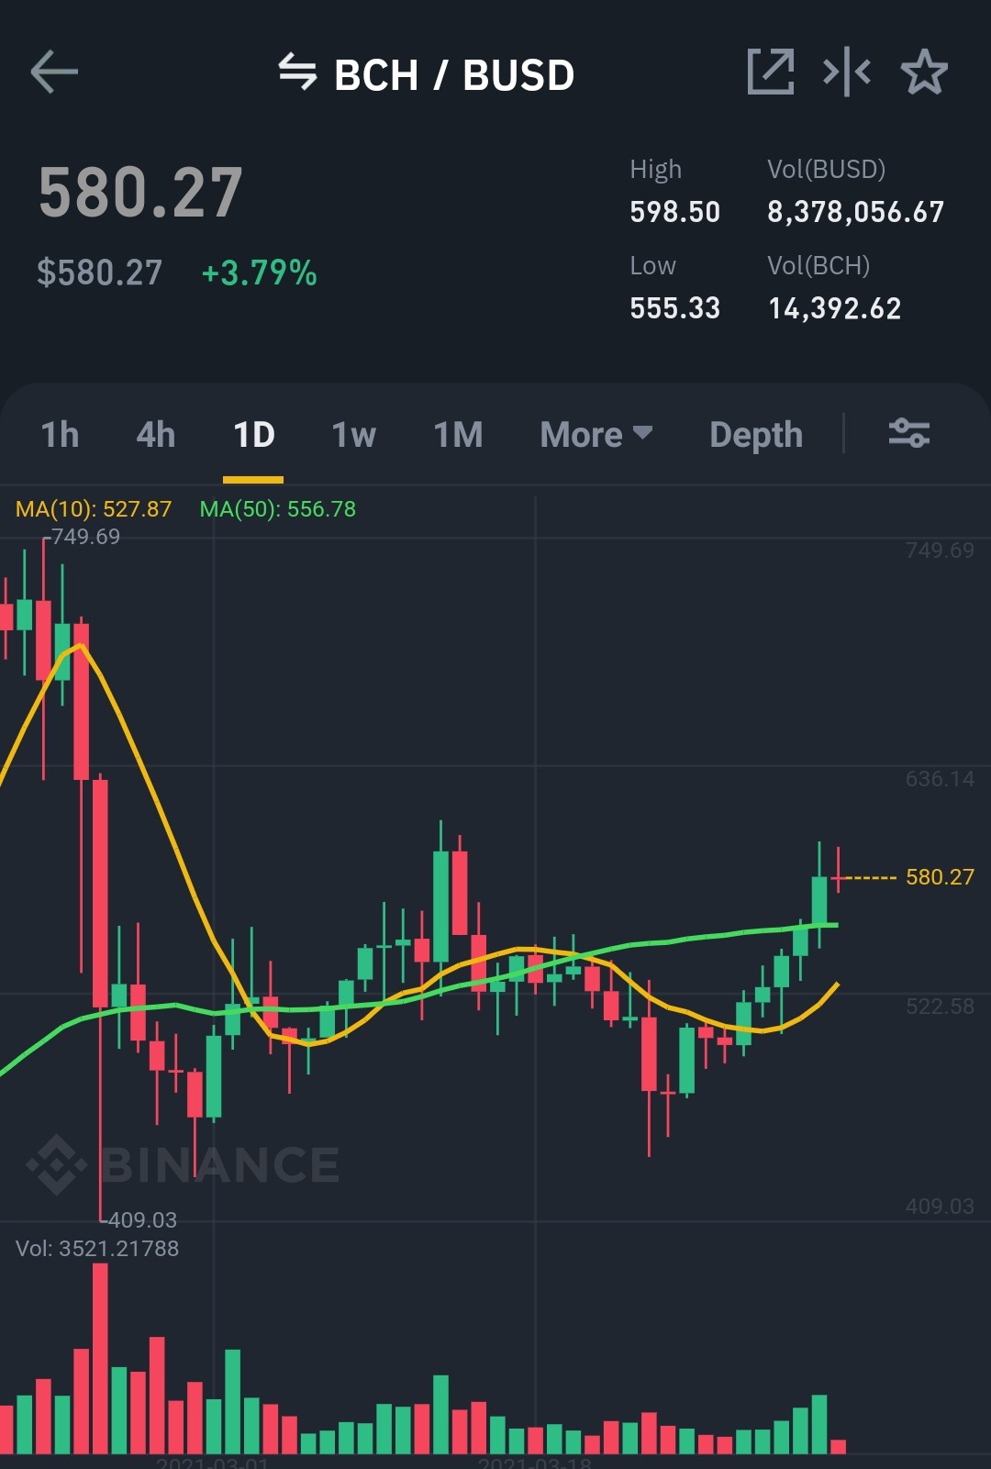Image resolution: width=991 pixels, height=1469 pixels.
Task: Select the 1D interval tab
Action: [x=254, y=434]
